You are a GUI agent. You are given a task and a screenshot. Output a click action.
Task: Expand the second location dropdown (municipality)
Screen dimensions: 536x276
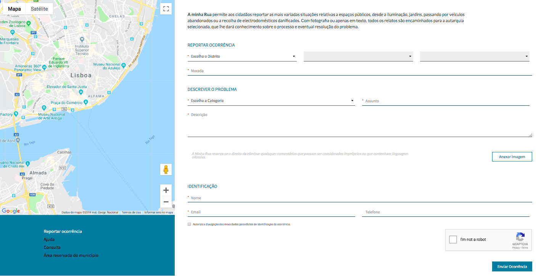[x=358, y=56]
